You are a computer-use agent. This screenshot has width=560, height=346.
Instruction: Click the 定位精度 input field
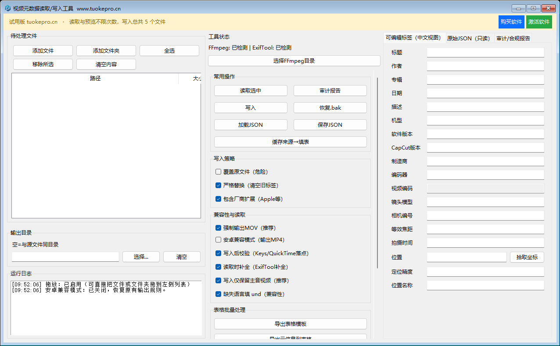485,272
